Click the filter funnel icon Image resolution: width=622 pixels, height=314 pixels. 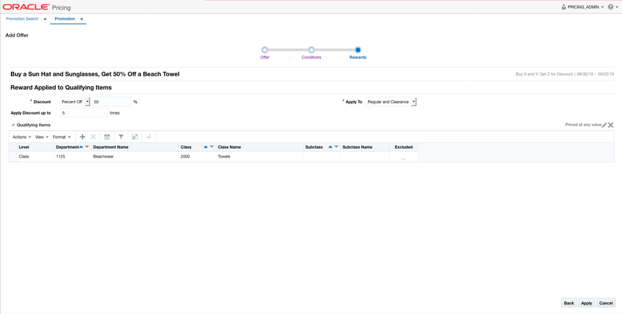[121, 137]
